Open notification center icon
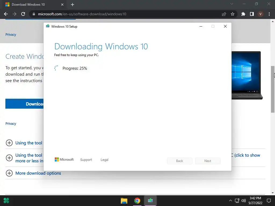Screen dimensions: 275x206 pos(269,201)
